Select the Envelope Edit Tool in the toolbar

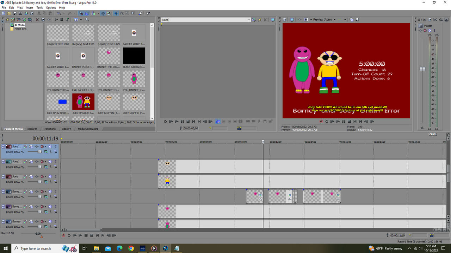coord(87,13)
